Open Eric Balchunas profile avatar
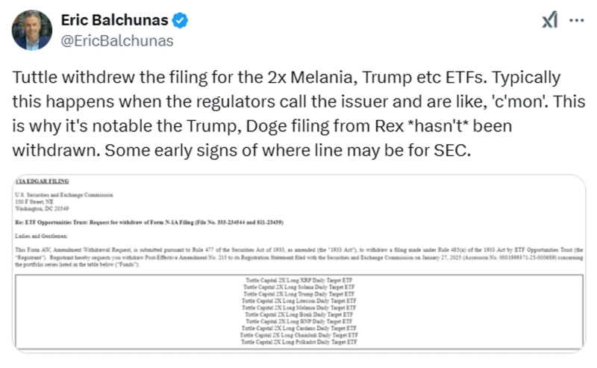The image size is (597, 368). coord(32,30)
